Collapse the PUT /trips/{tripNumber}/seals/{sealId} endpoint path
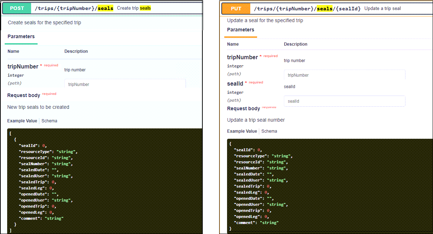433x234 pixels. 307,9
